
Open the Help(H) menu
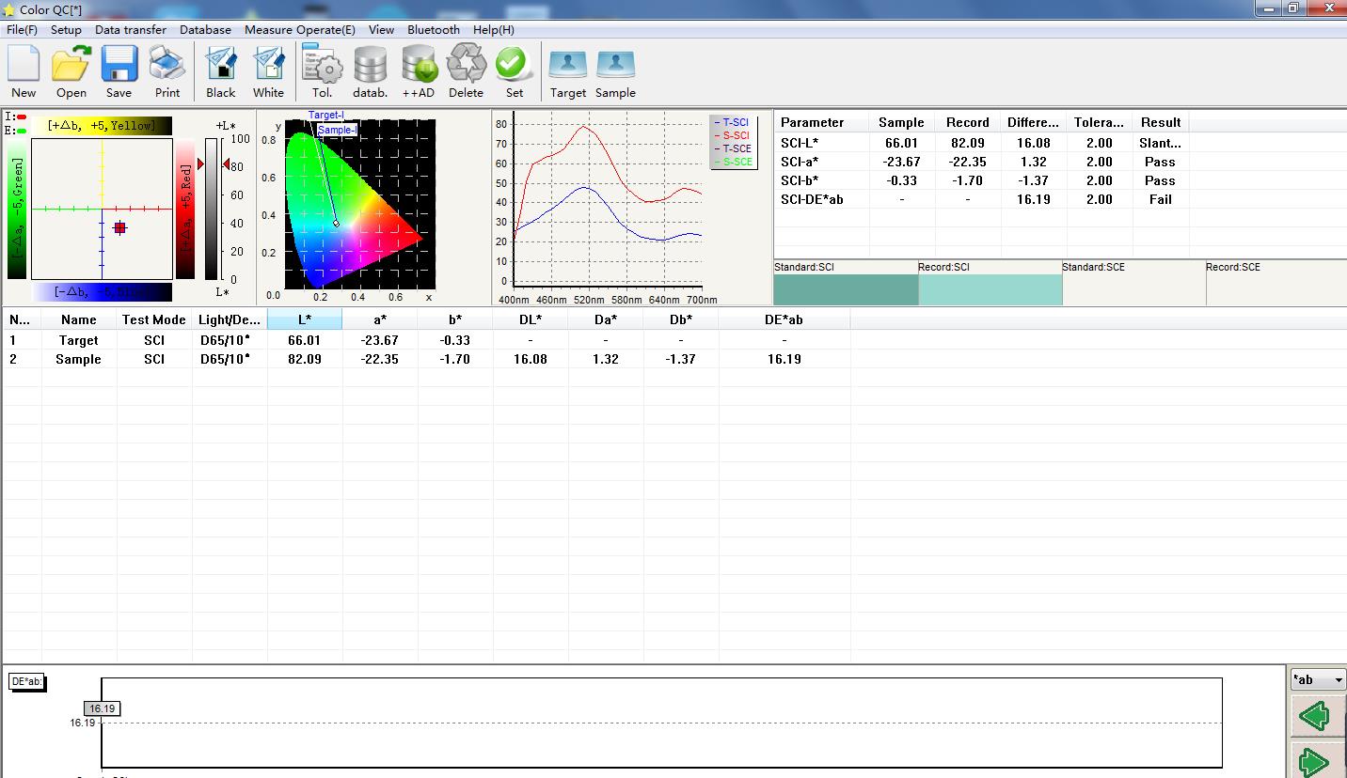493,30
